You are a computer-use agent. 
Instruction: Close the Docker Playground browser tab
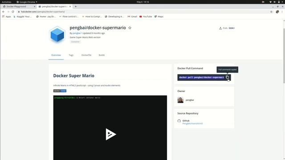[35, 7]
